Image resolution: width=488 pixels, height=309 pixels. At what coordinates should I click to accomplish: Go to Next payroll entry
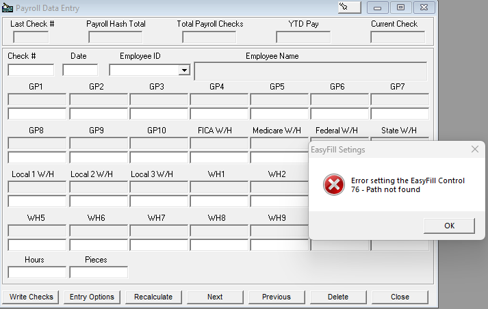point(215,297)
